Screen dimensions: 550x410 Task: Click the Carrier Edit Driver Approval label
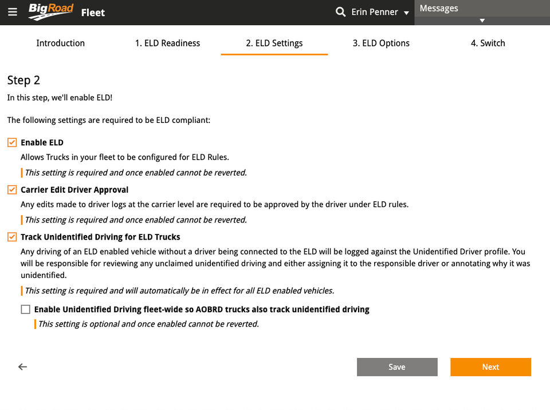[74, 190]
